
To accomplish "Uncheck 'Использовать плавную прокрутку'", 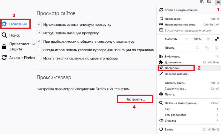I will point(39,33).
